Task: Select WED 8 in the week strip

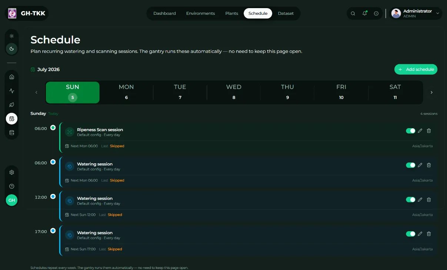Action: pyautogui.click(x=234, y=92)
